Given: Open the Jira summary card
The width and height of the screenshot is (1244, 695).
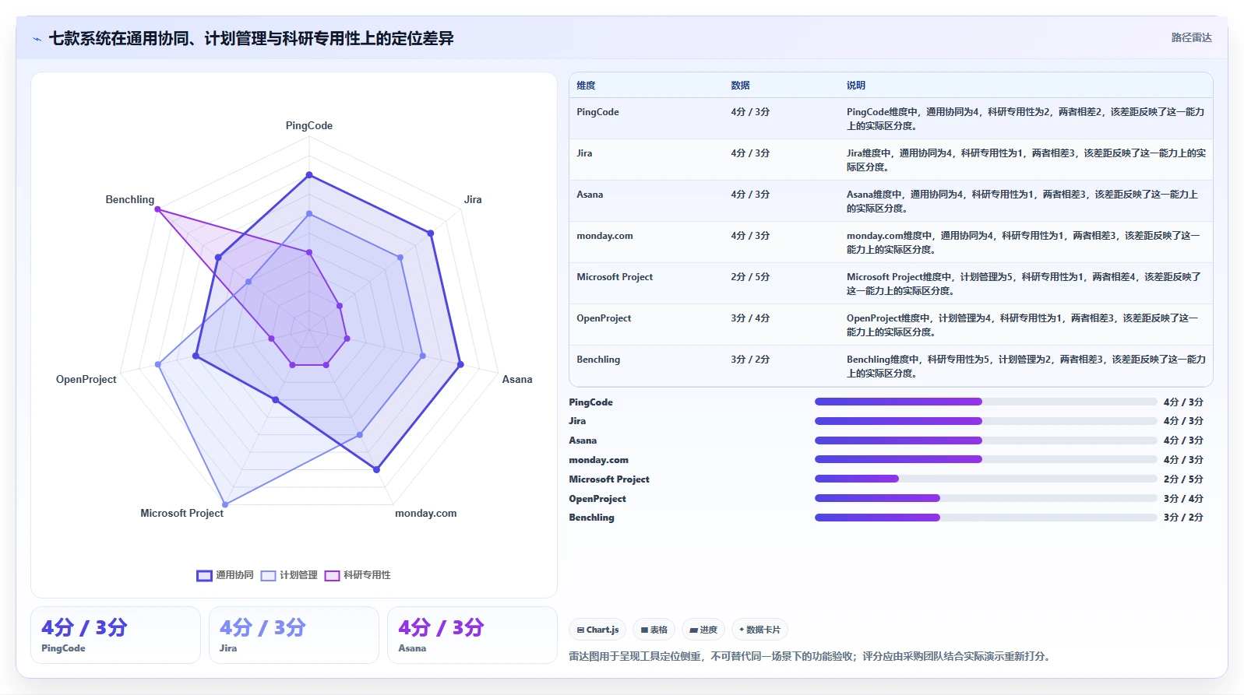Looking at the screenshot, I should tap(294, 635).
